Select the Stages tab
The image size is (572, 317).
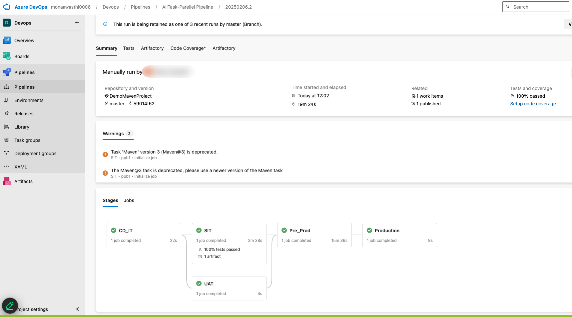[x=110, y=200]
